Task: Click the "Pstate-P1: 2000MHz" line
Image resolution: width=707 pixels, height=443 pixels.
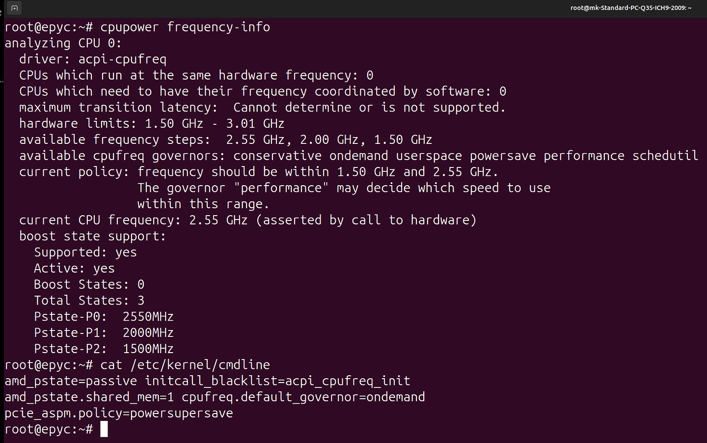Action: [x=104, y=333]
